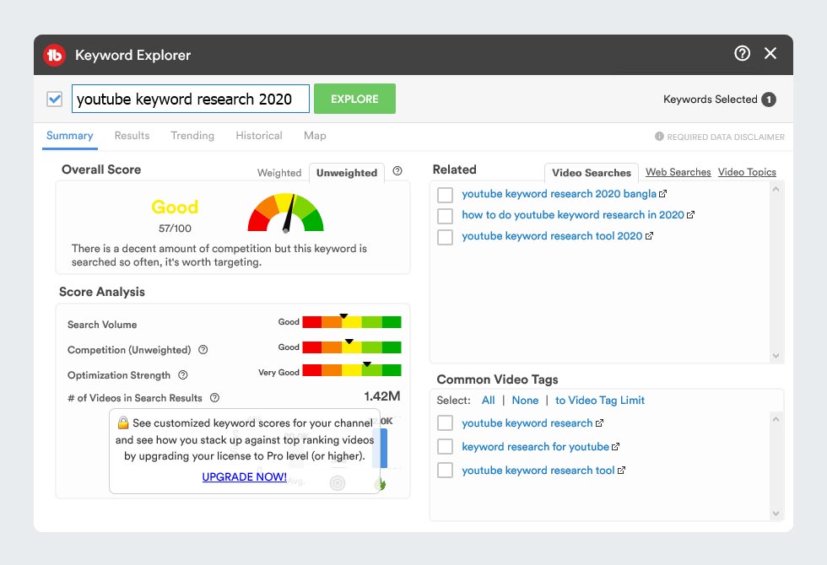The image size is (827, 565).
Task: Click the TubeBuddy logo icon
Action: pos(54,55)
